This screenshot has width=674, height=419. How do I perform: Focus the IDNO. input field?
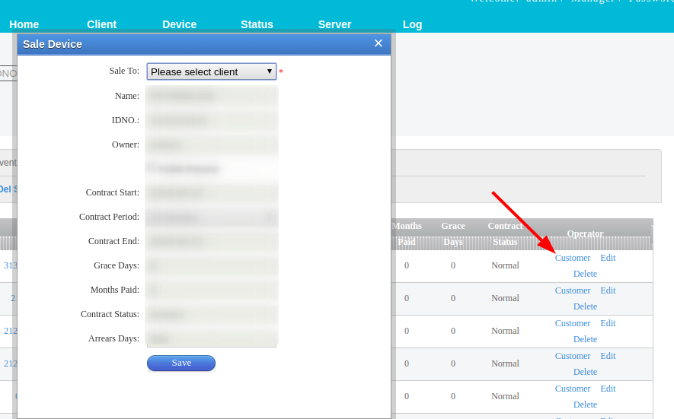[x=211, y=120]
